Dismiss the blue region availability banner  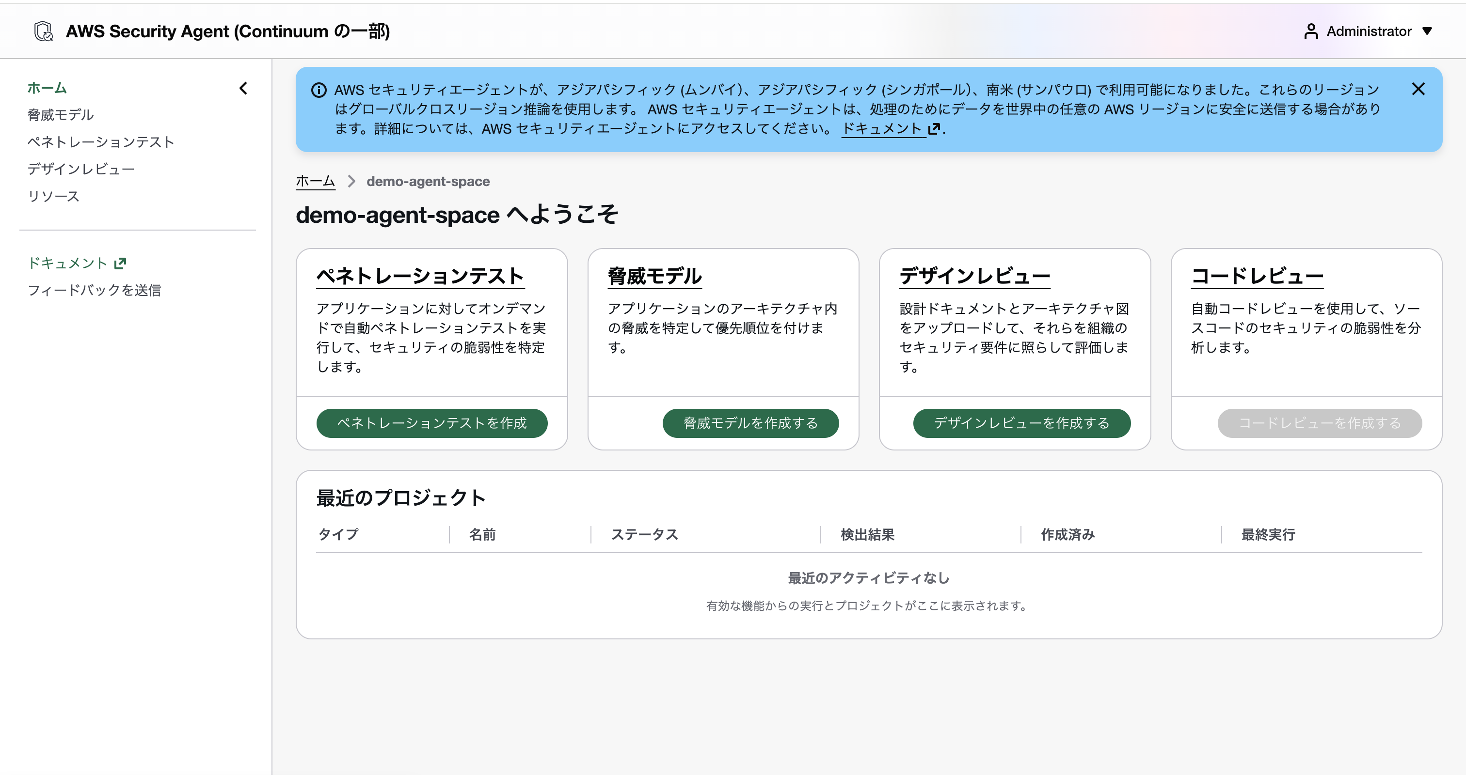pos(1418,89)
